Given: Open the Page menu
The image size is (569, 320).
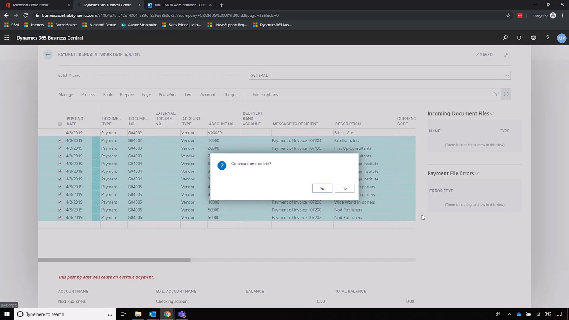Looking at the screenshot, I should (146, 95).
